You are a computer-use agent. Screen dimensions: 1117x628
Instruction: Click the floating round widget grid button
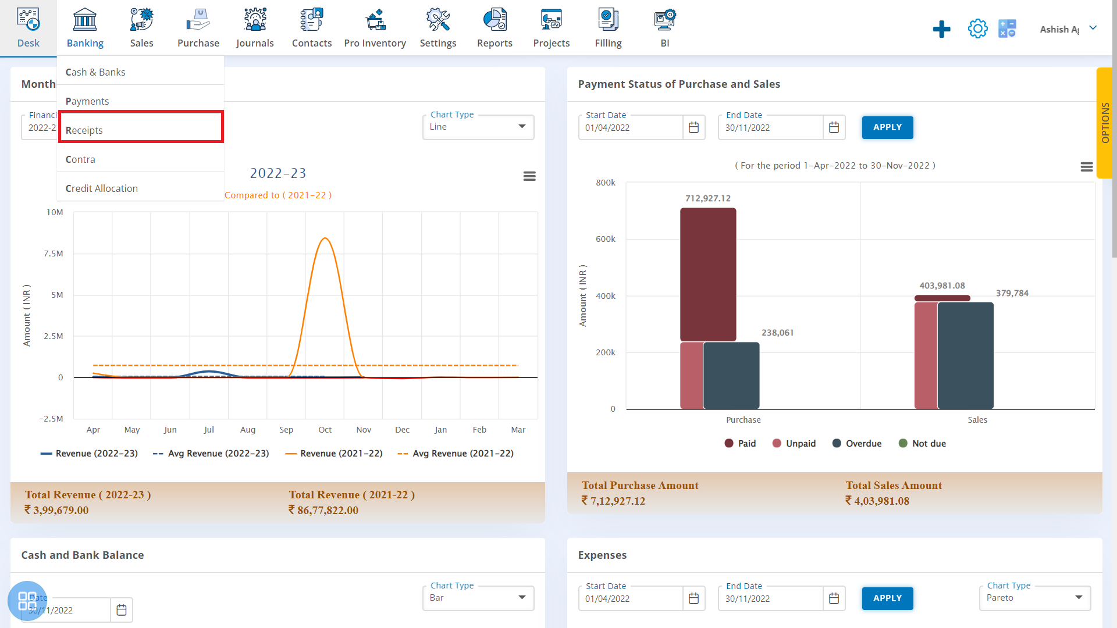(x=27, y=601)
